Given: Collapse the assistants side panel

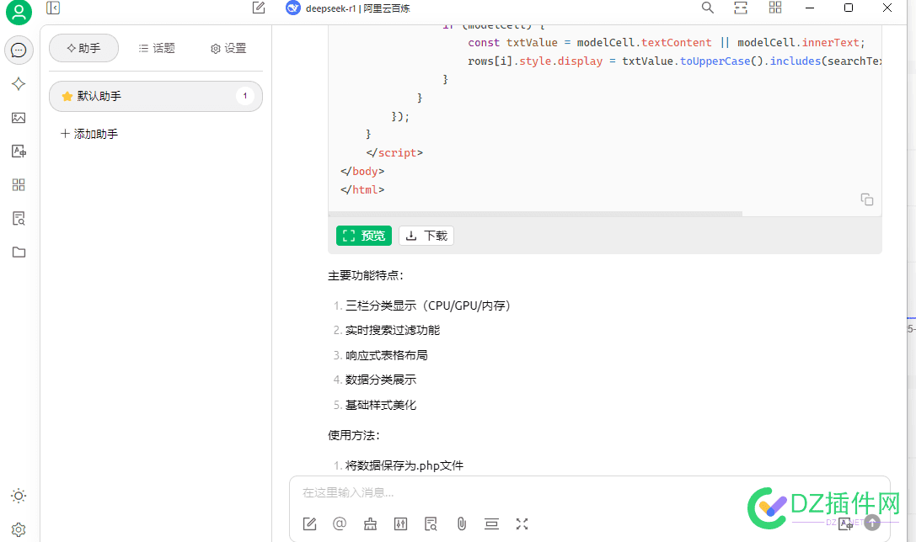Looking at the screenshot, I should tap(53, 8).
